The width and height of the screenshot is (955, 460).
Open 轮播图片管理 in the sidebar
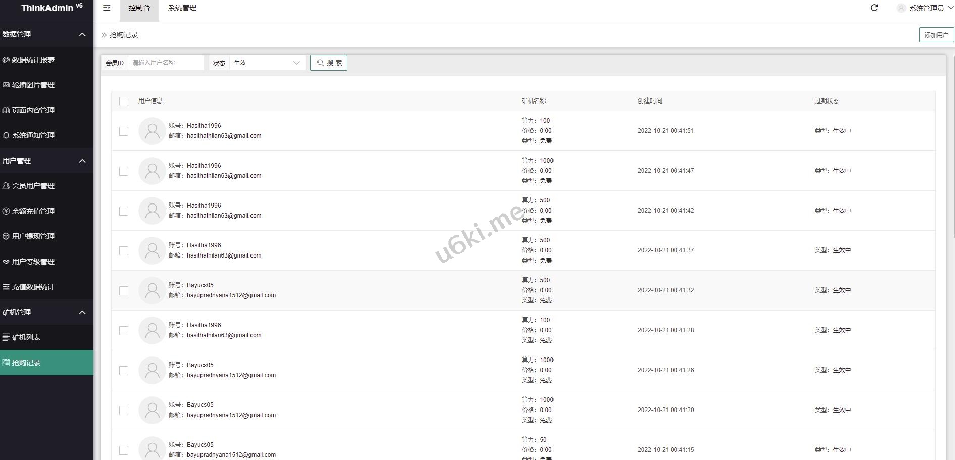(x=33, y=85)
